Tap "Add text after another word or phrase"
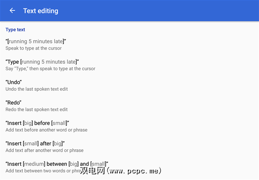259x180 pixels. [45, 150]
